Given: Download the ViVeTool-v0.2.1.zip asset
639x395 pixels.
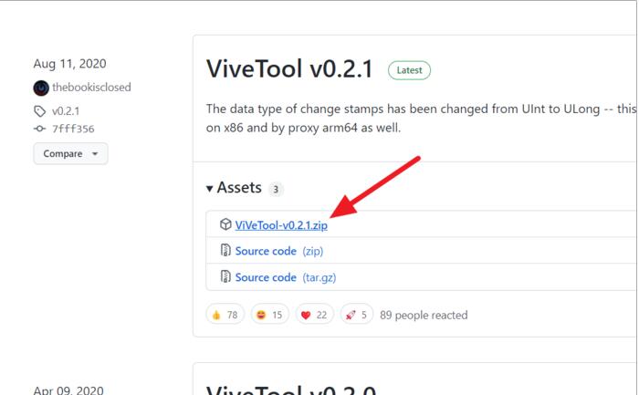Looking at the screenshot, I should click(281, 225).
